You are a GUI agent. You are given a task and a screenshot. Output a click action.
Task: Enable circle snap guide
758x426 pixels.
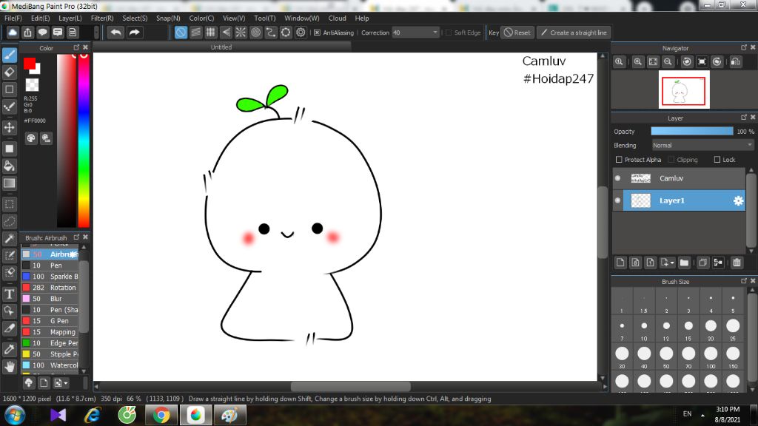[255, 33]
